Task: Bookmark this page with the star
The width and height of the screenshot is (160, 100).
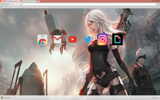Action: click(156, 4)
